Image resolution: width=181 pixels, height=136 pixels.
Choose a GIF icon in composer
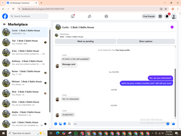pos(69,124)
